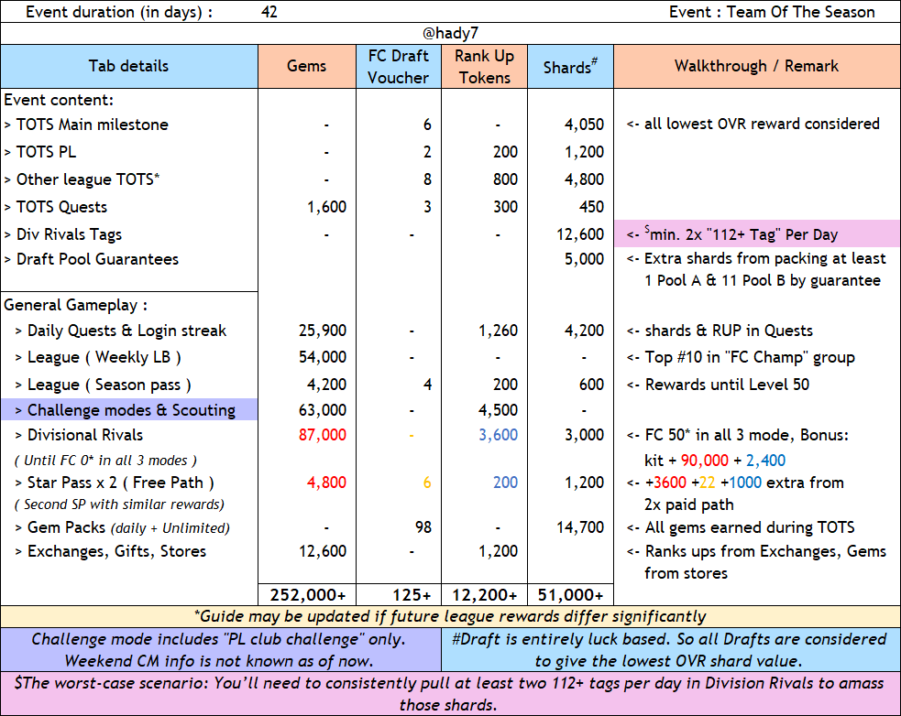Select Other league TOTS rank up '800'
This screenshot has height=716, width=901.
point(505,179)
